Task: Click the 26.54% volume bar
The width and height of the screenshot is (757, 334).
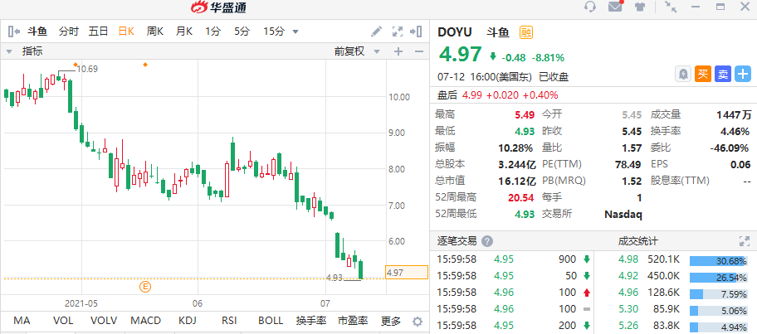Action: tap(719, 278)
